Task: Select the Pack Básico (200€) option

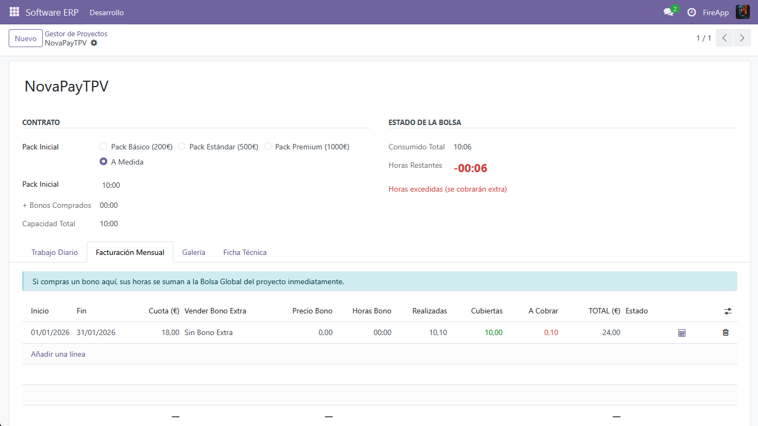Action: [137, 147]
